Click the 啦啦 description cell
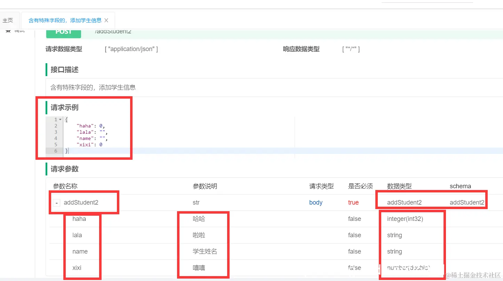503x281 pixels. (199, 235)
